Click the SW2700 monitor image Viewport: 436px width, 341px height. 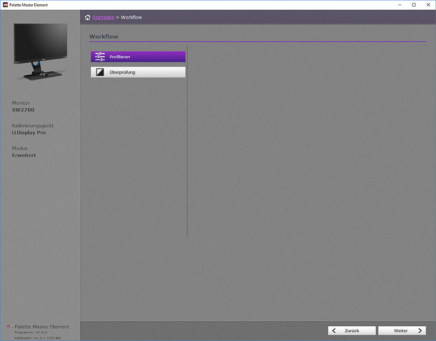click(40, 51)
